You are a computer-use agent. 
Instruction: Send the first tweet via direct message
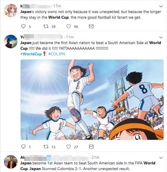pyautogui.click(x=91, y=26)
